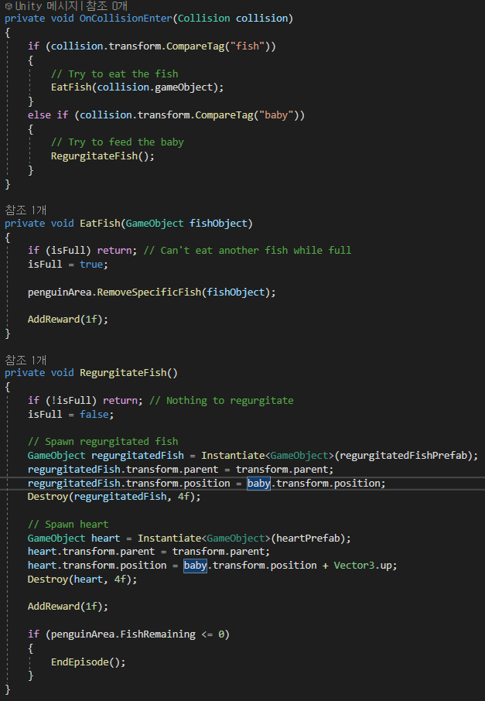Click the '// Spawn regurgitated fish' comment

coord(103,441)
